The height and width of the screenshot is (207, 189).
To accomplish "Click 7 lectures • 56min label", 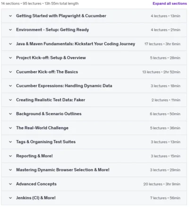I will [x=165, y=198].
